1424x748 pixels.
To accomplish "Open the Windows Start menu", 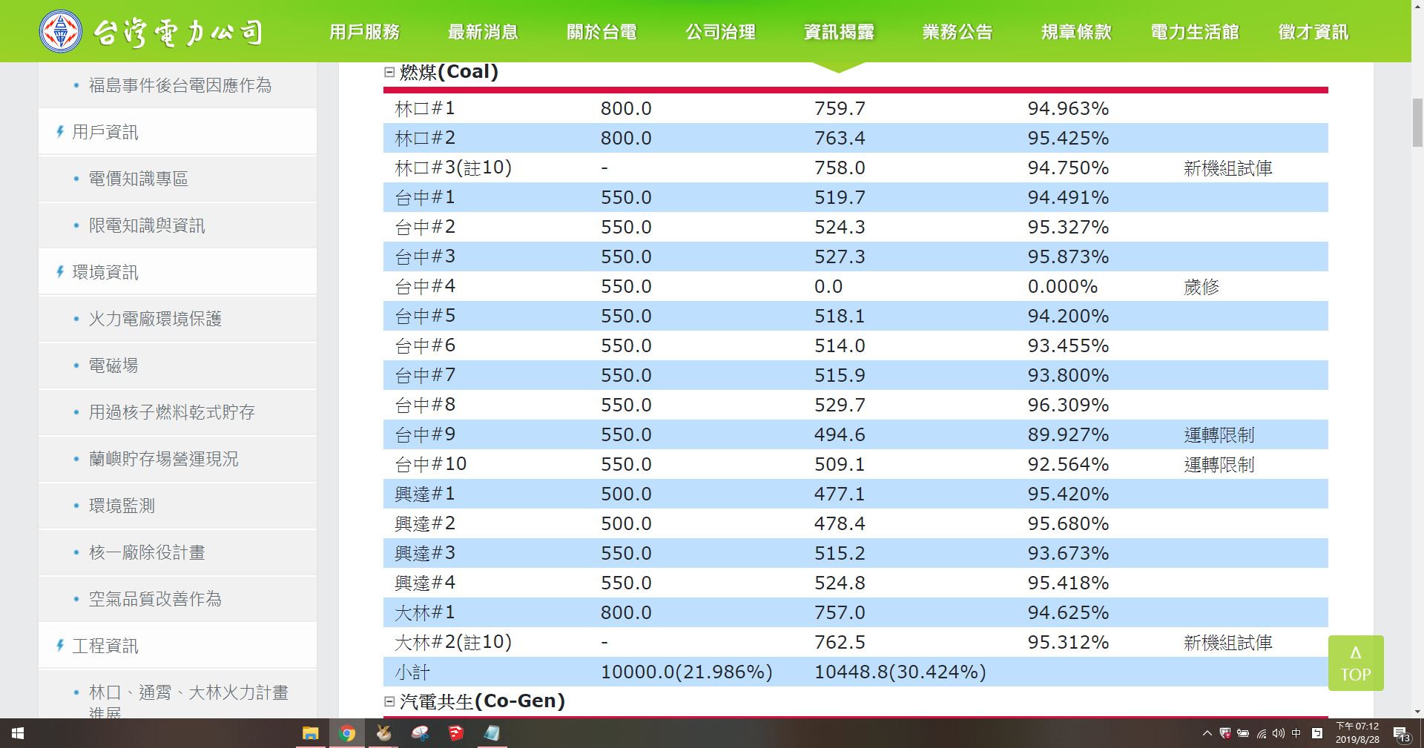I will tap(18, 733).
